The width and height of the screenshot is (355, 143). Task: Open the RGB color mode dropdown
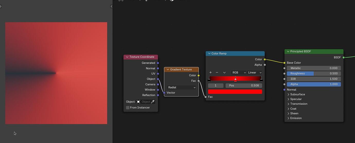click(238, 73)
